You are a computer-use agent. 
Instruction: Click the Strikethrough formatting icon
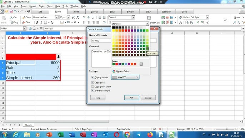coord(52,22)
